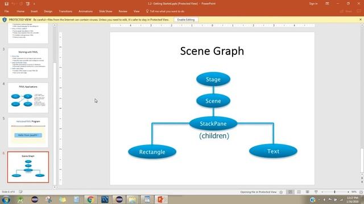Open the Customize Quick Access Toolbar dropdown
Viewport: 364px width, 204px height.
34,4
